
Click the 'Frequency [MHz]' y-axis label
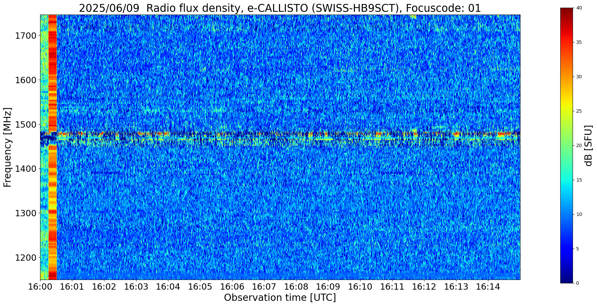(8, 147)
